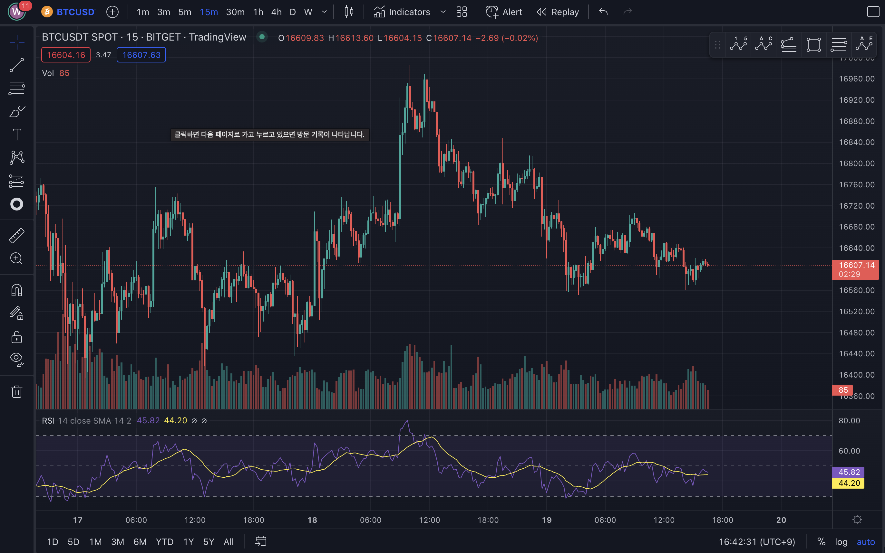885x553 pixels.
Task: Switch to the W weekly timeframe
Action: (x=308, y=12)
